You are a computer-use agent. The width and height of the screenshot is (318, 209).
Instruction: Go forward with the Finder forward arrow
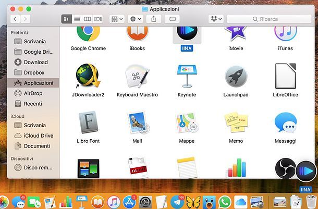pyautogui.click(x=26, y=19)
